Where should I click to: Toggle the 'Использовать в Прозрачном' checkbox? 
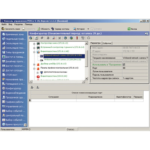(x=124, y=64)
